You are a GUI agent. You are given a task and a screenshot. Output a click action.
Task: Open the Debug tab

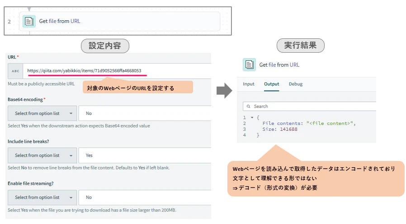coord(295,84)
